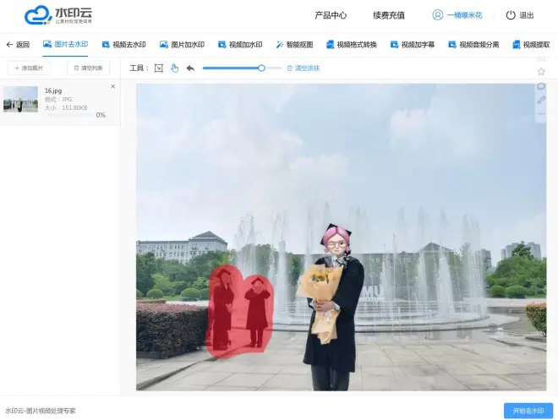Click the undo arrow icon
Image resolution: width=558 pixels, height=420 pixels.
(190, 68)
